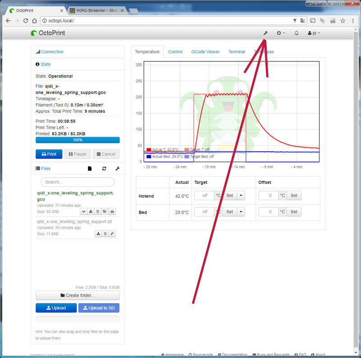Viewport: 361px width, 358px height.
Task: Open the pi user menu
Action: click(x=314, y=33)
